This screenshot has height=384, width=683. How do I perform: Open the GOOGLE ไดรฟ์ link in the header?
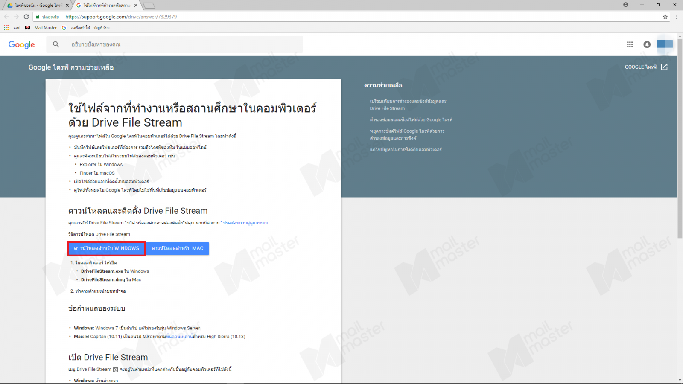[x=641, y=67]
